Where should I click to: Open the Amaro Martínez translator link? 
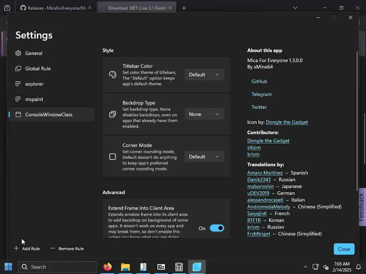pos(265,173)
